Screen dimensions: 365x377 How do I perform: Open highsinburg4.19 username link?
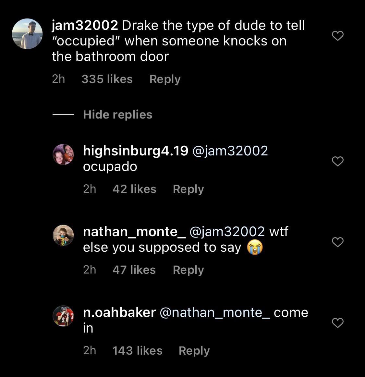(136, 151)
